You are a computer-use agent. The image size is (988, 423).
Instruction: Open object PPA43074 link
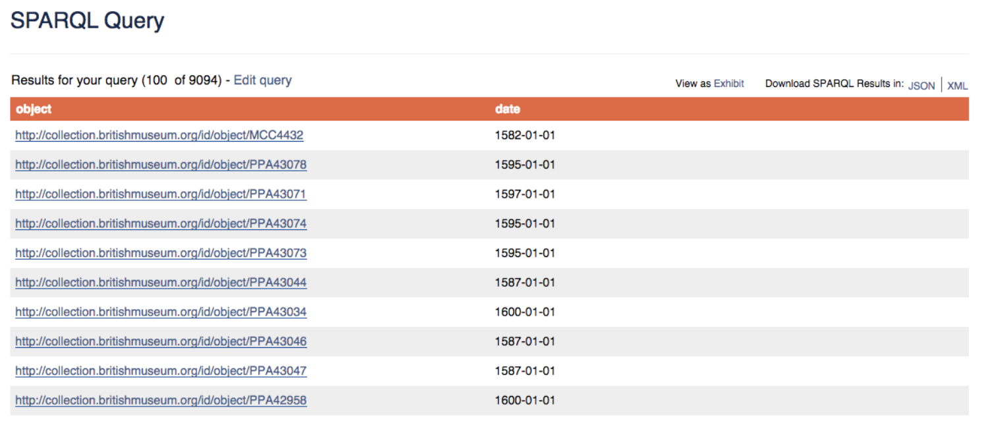click(x=161, y=224)
